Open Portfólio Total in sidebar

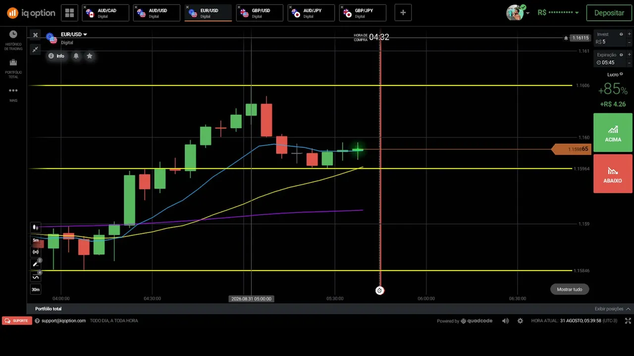pos(13,69)
